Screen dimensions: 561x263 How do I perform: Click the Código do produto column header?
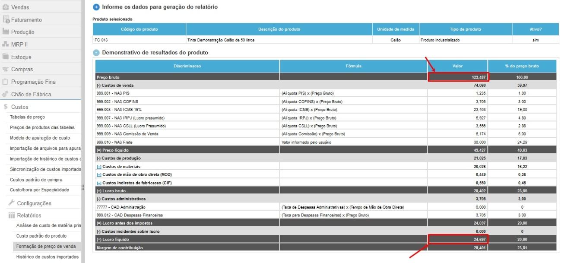click(139, 29)
